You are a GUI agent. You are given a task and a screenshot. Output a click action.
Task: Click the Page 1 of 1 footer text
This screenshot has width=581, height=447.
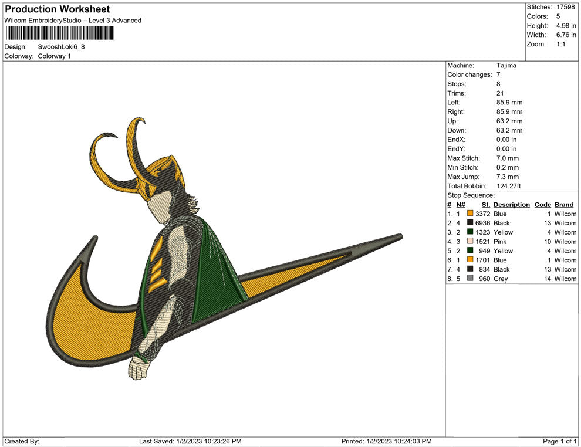(560, 441)
